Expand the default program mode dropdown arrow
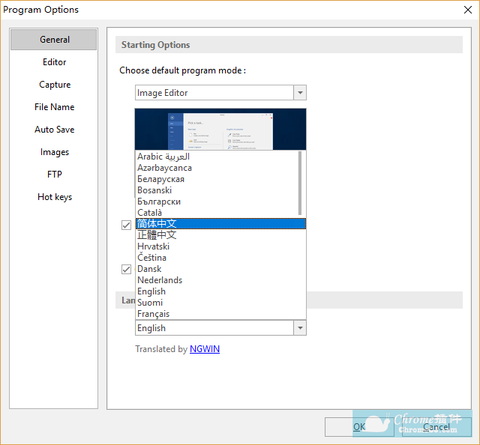The image size is (480, 445). pyautogui.click(x=300, y=93)
